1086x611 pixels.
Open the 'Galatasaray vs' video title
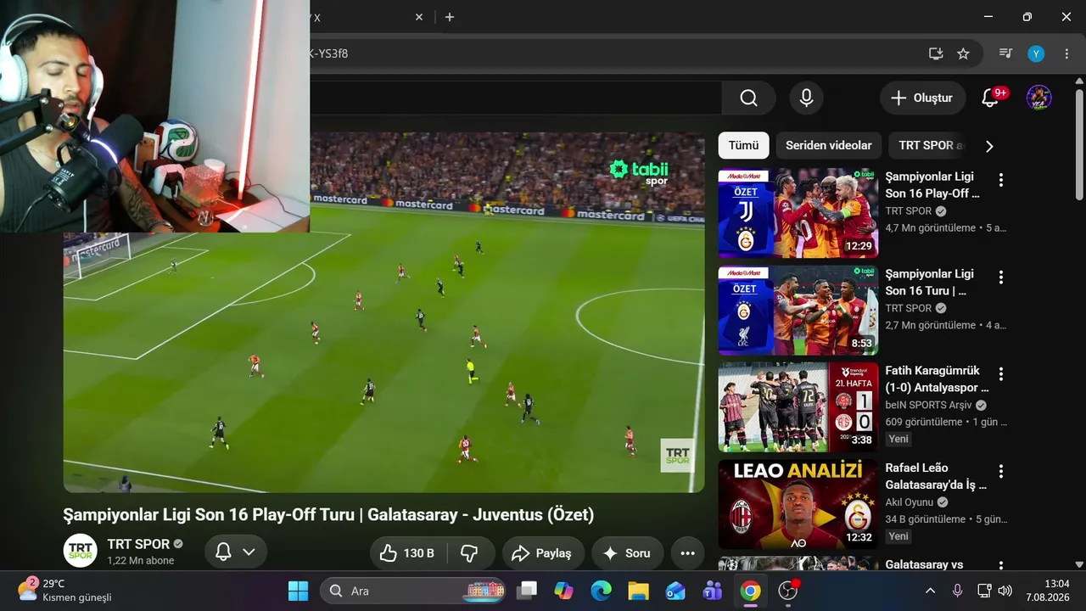pos(924,564)
